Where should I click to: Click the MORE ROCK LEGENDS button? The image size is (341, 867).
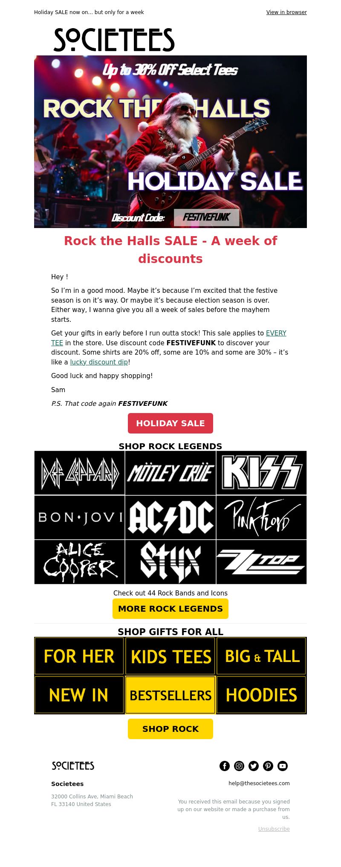170,609
